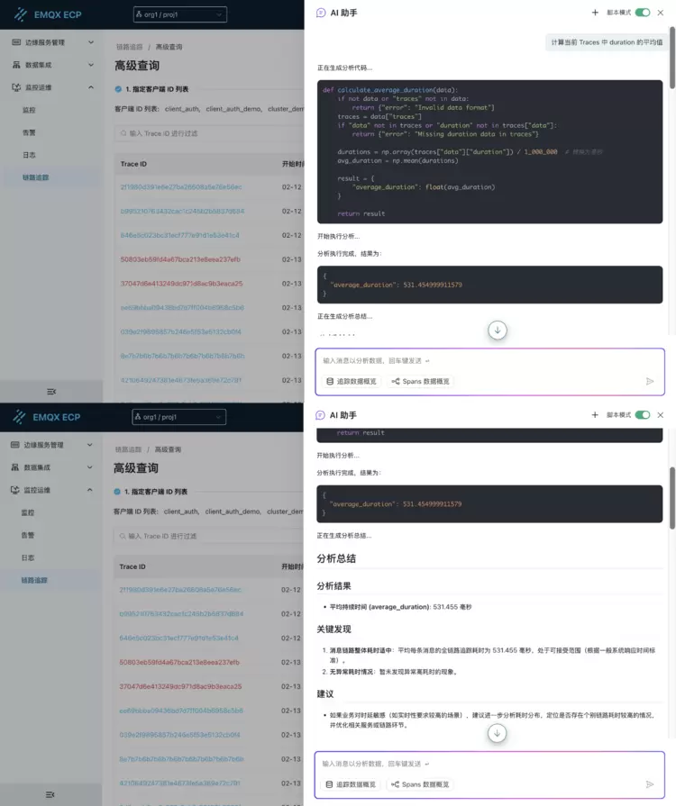The height and width of the screenshot is (806, 676).
Task: Click send arrow icon in upper chat input
Action: 650,381
